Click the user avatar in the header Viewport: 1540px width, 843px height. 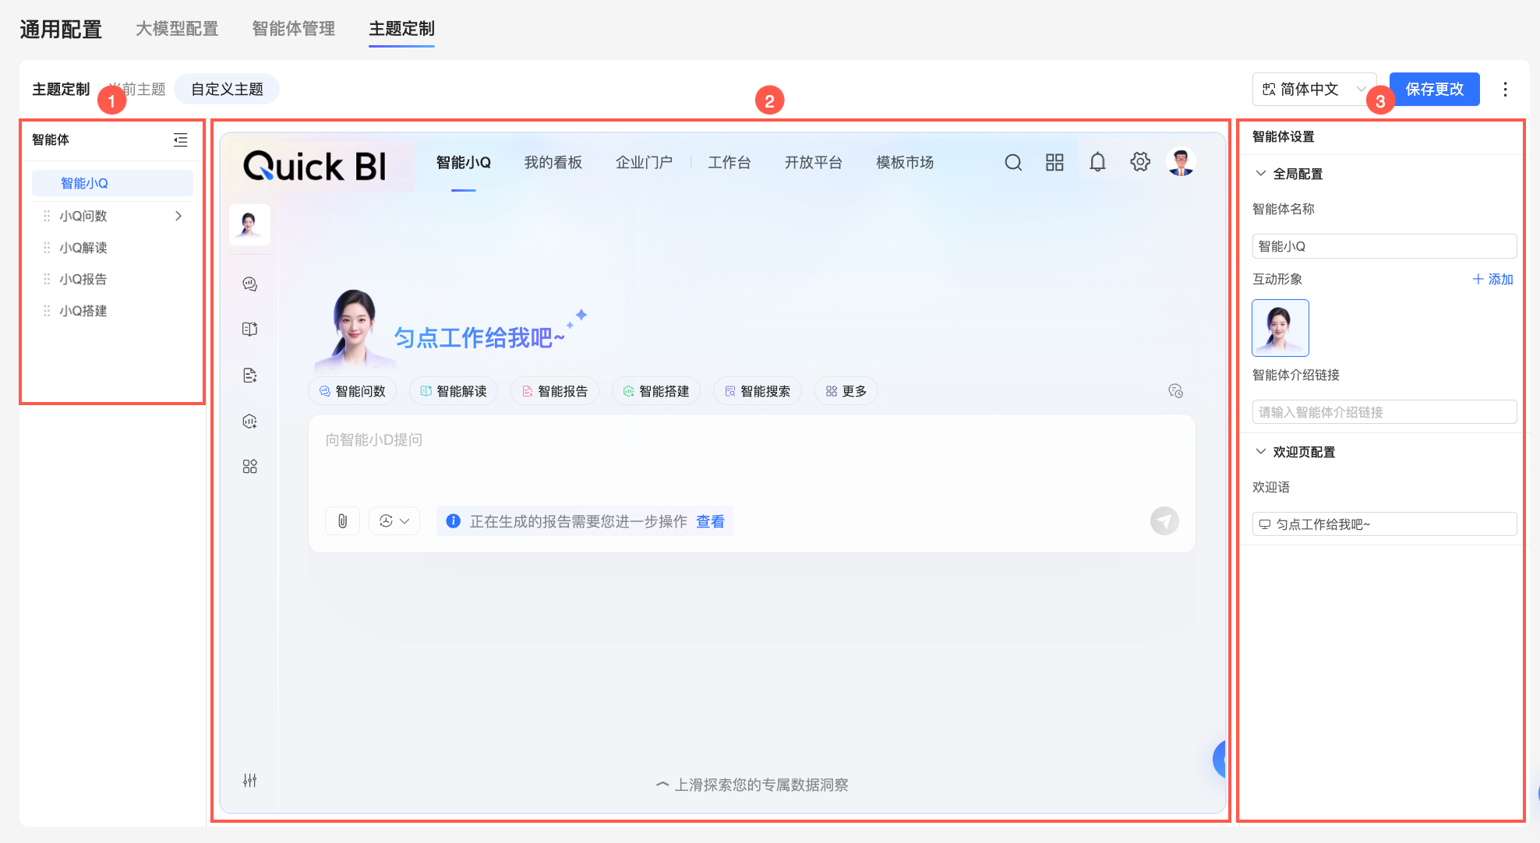click(x=1181, y=162)
